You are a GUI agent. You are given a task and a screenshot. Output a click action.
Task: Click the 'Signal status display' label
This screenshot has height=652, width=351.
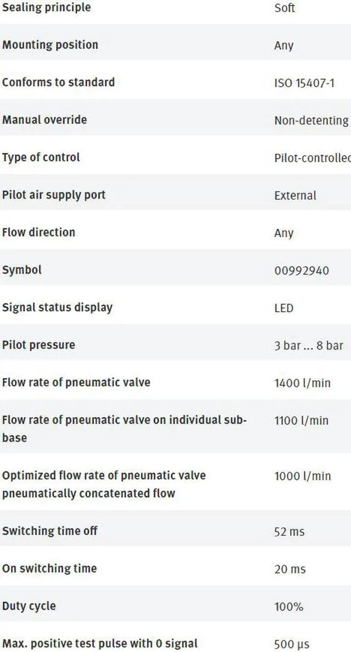click(57, 307)
